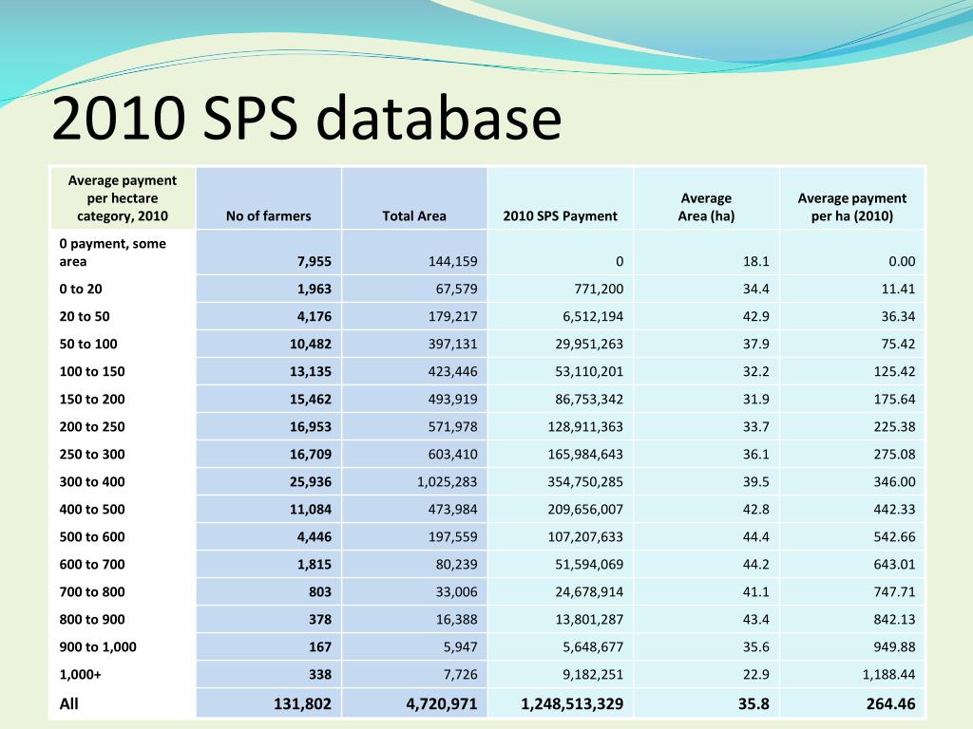Screen dimensions: 973x729
Task: Click overall average area cell '35.8'
Action: 754,704
